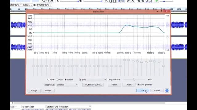Open the recording device dropdown
This screenshot has width=197, height=110.
point(16,5)
